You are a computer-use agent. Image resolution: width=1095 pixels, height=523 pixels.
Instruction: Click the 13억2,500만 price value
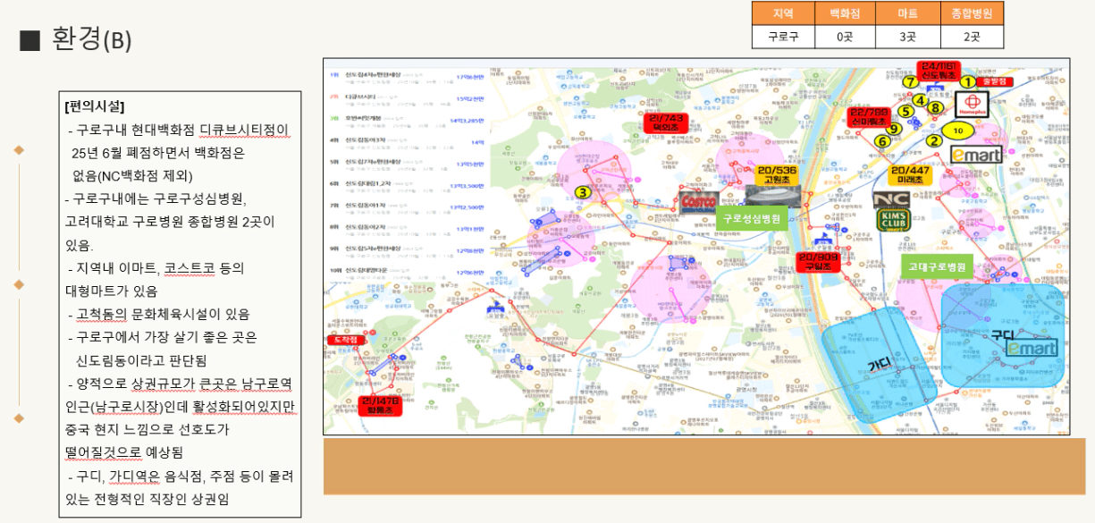[468, 206]
